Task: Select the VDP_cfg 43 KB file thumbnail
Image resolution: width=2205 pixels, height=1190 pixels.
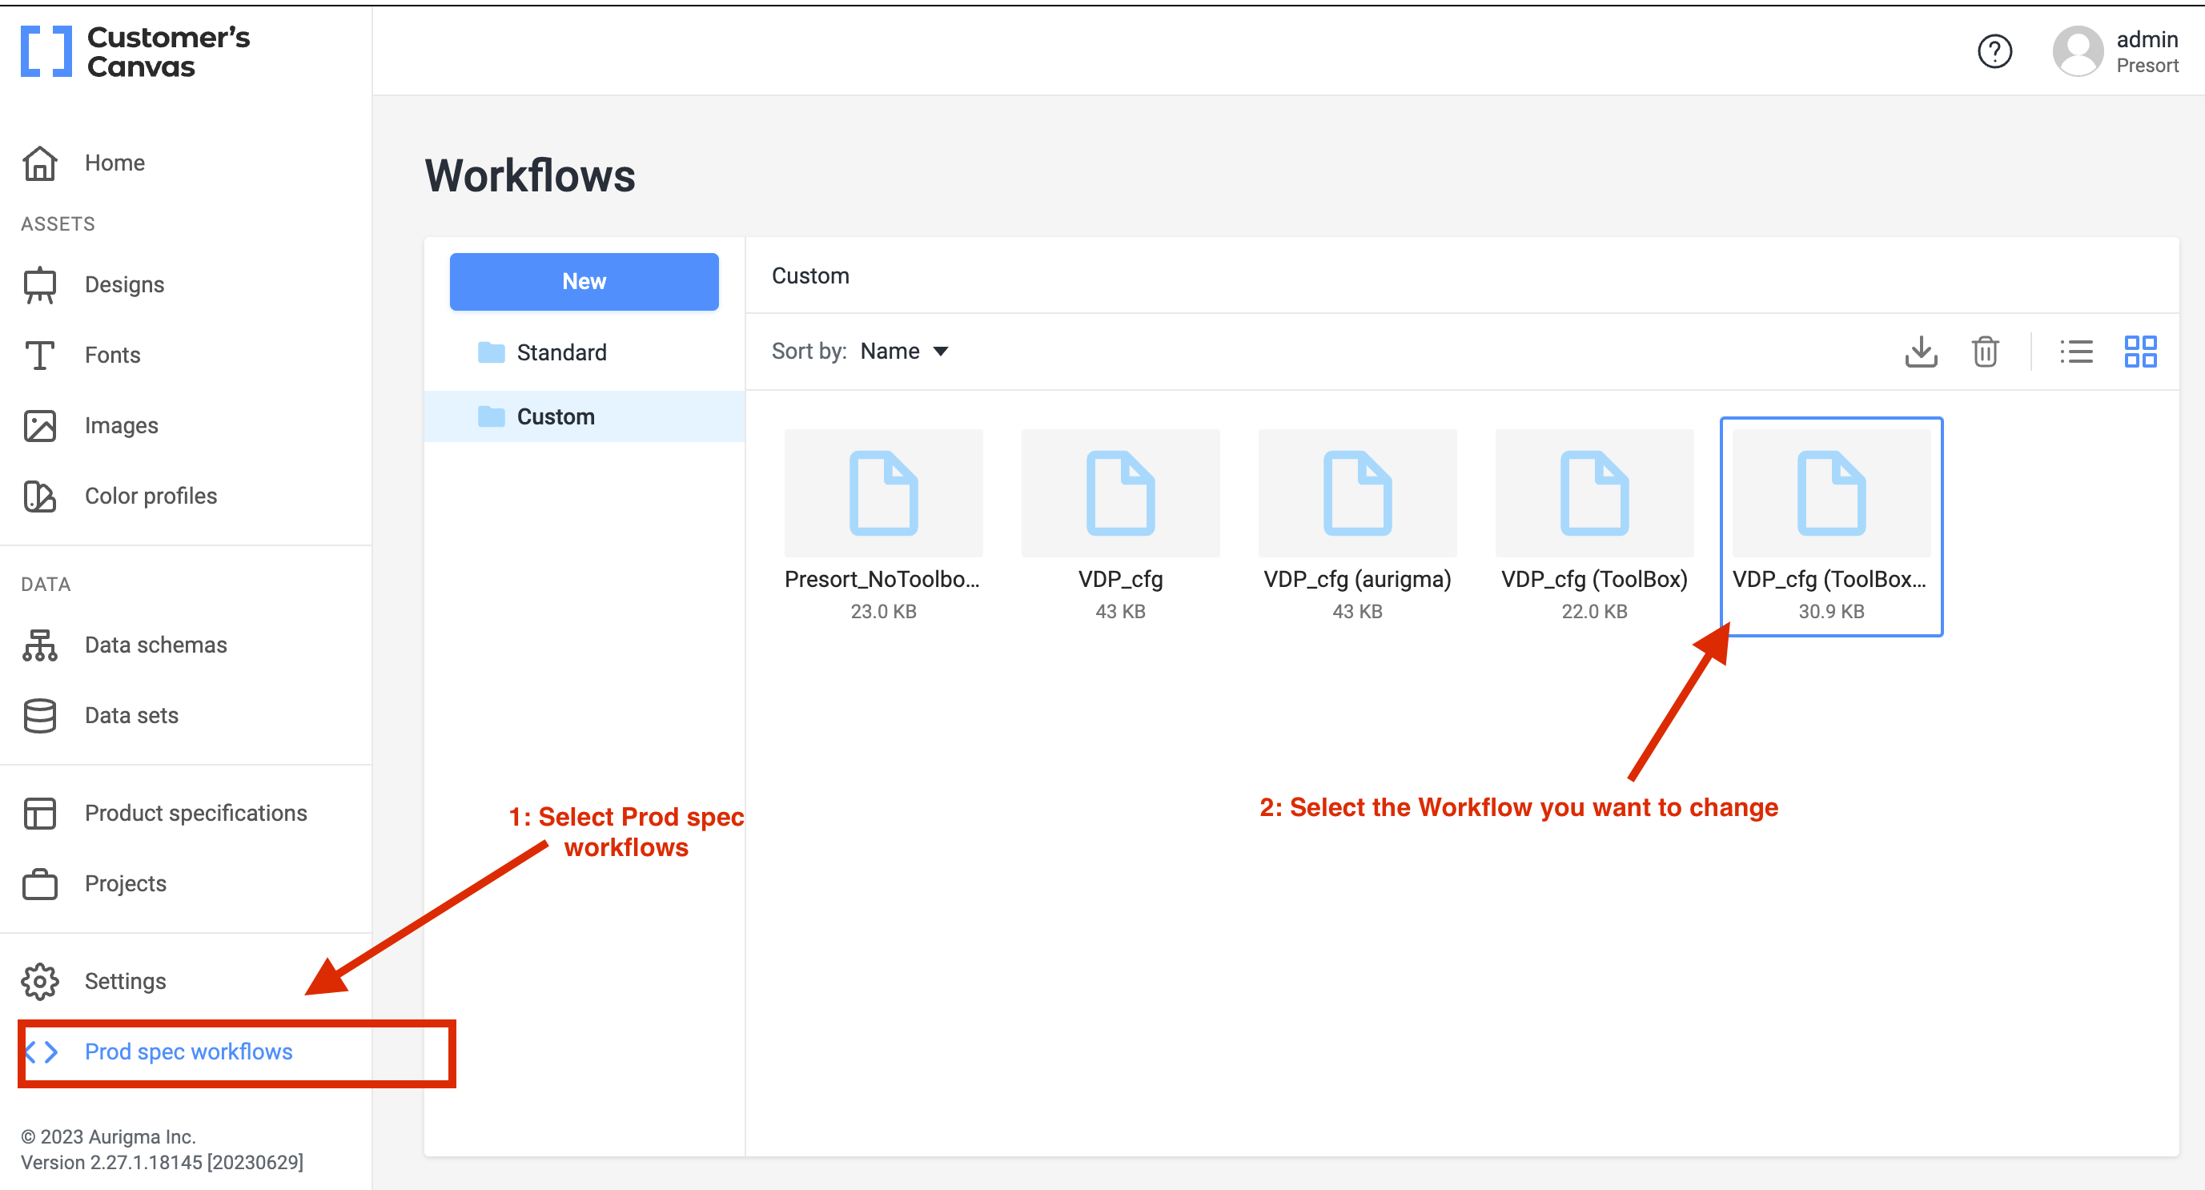Action: 1119,493
